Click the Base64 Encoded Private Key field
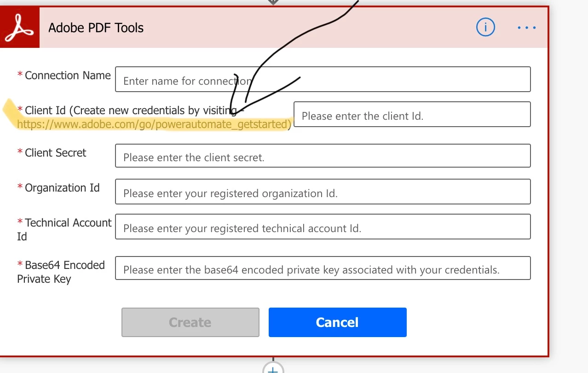Viewport: 588px width, 373px height. coord(323,268)
